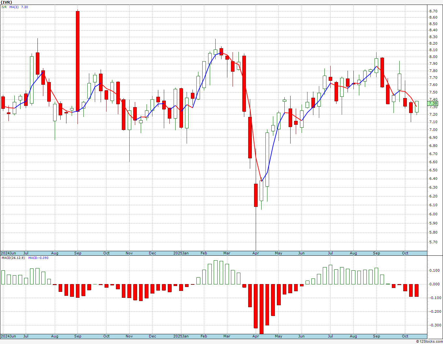Click the 6.00 price axis label
This screenshot has height=344, width=443.
tap(433, 214)
